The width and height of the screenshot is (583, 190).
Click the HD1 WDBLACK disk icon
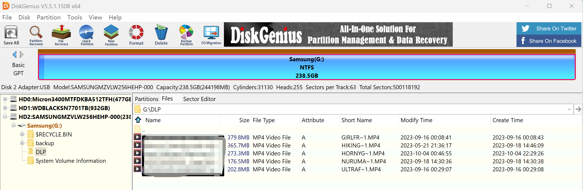[x=13, y=108]
